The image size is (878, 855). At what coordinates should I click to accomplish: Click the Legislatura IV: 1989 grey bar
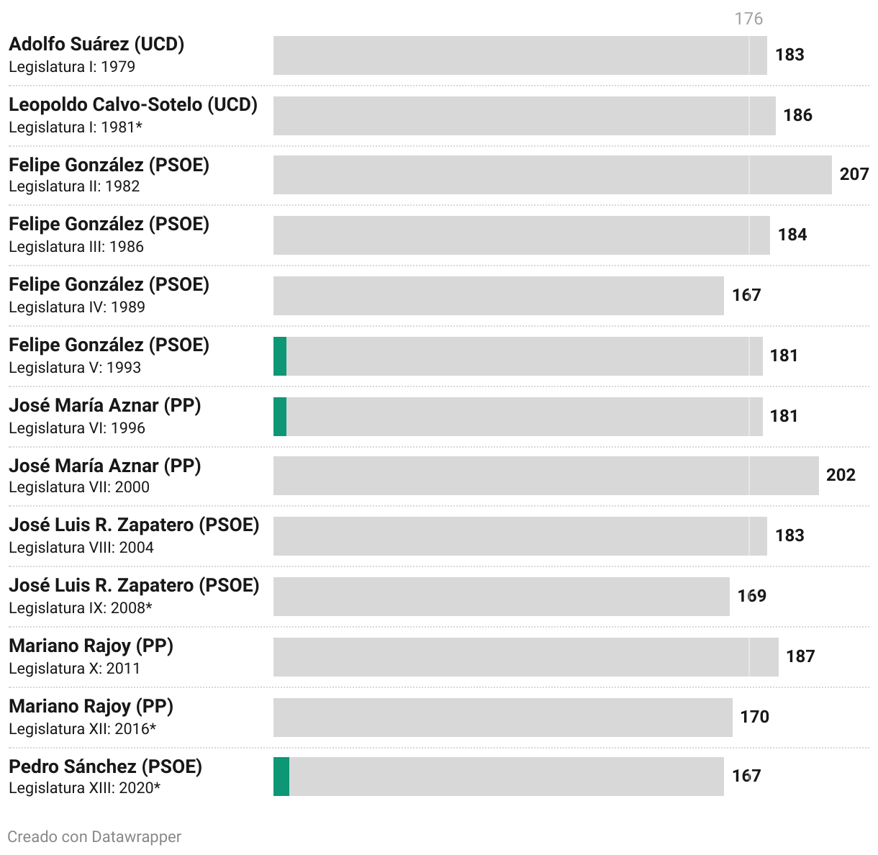pos(499,296)
